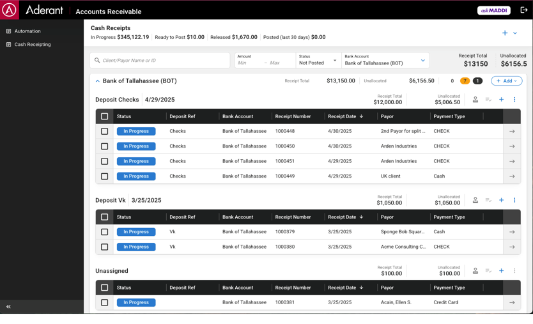Click In Progress badge for receipt 1000379
Image resolution: width=533 pixels, height=324 pixels.
(136, 232)
